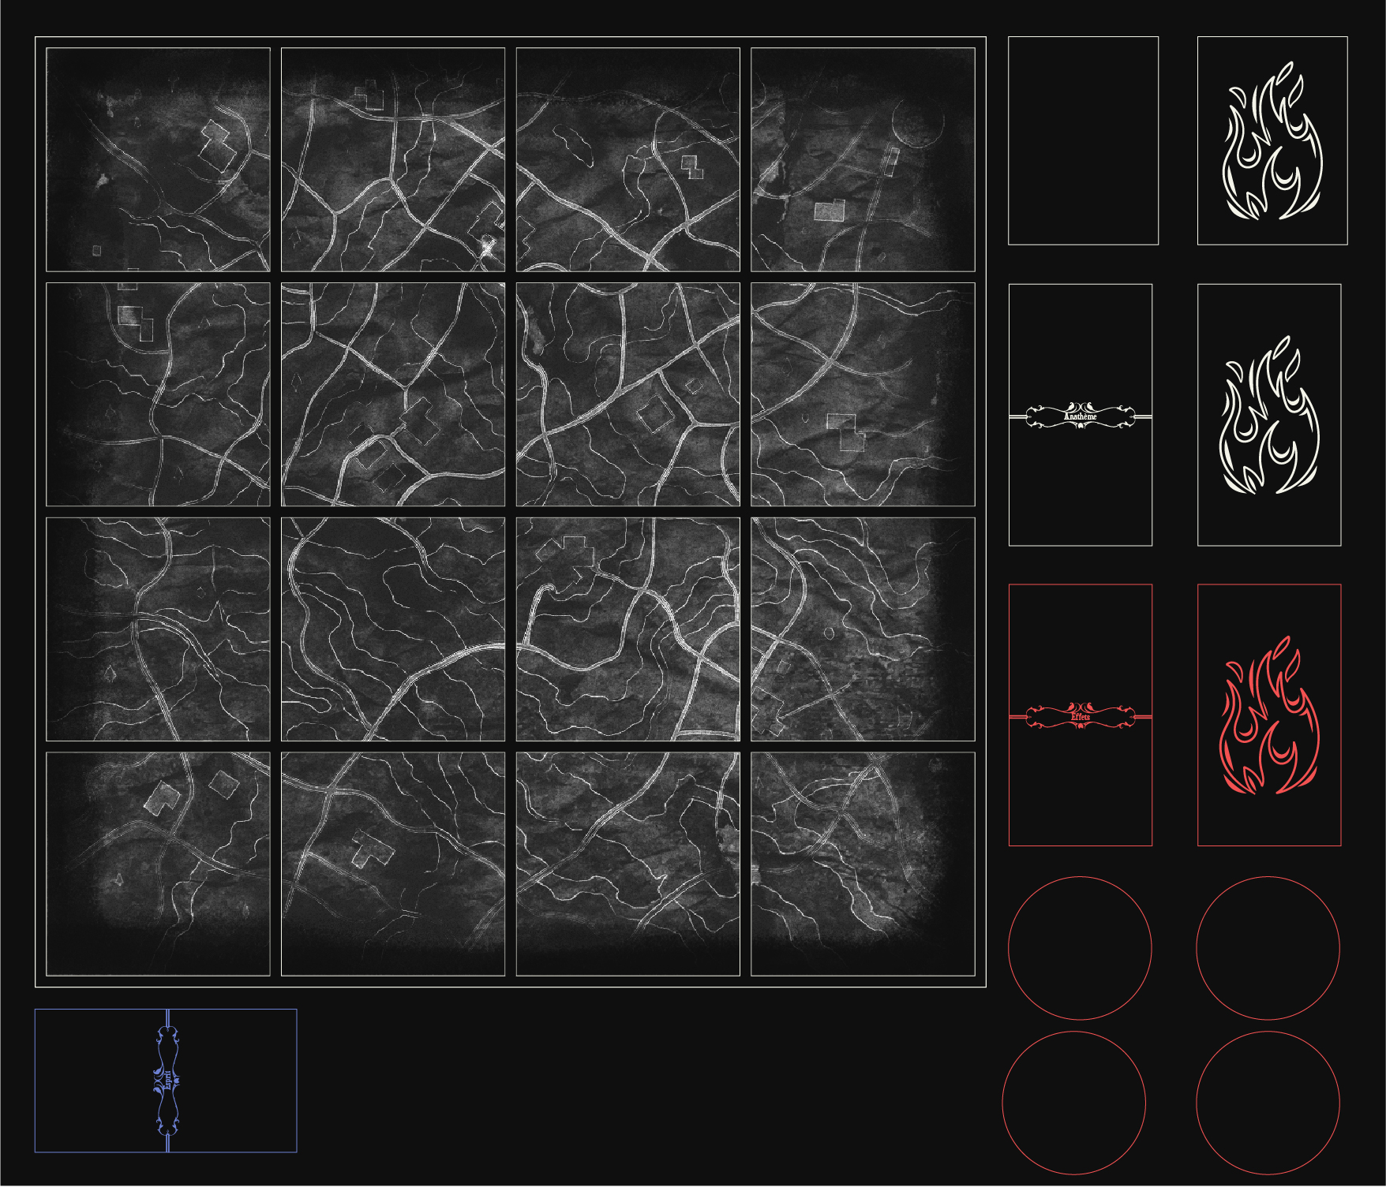Click the upper-left red circle token slot
The image size is (1386, 1187).
1080,947
